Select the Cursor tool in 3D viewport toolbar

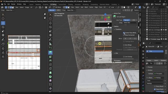[x=50, y=19]
